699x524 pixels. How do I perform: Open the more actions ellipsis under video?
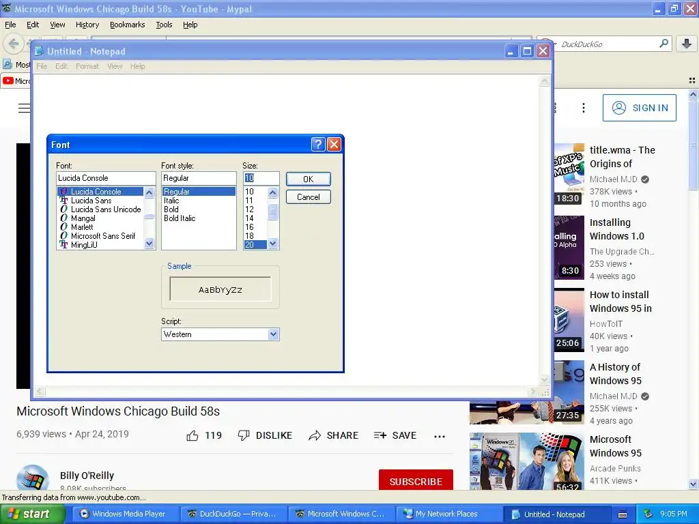[x=439, y=436]
